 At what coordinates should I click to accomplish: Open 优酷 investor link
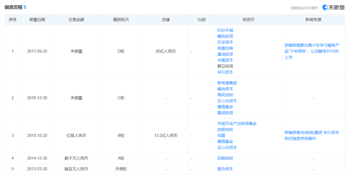pyautogui.click(x=221, y=136)
